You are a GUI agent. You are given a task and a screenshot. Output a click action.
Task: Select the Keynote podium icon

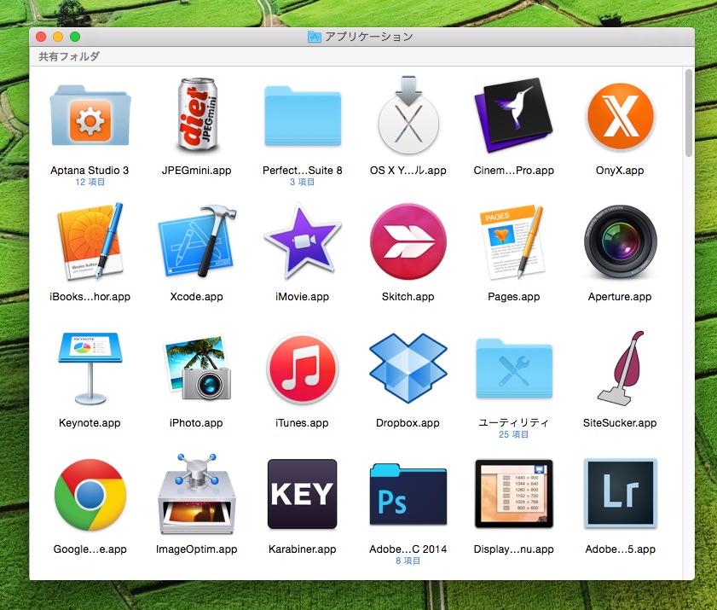90,369
